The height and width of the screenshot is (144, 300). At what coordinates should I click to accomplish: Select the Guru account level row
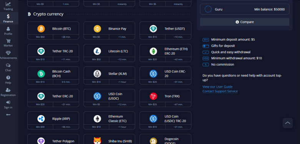click(x=245, y=9)
